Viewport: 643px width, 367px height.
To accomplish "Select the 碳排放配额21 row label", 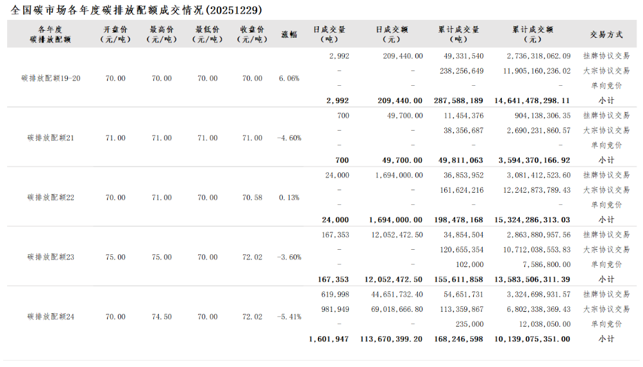I will click(51, 138).
